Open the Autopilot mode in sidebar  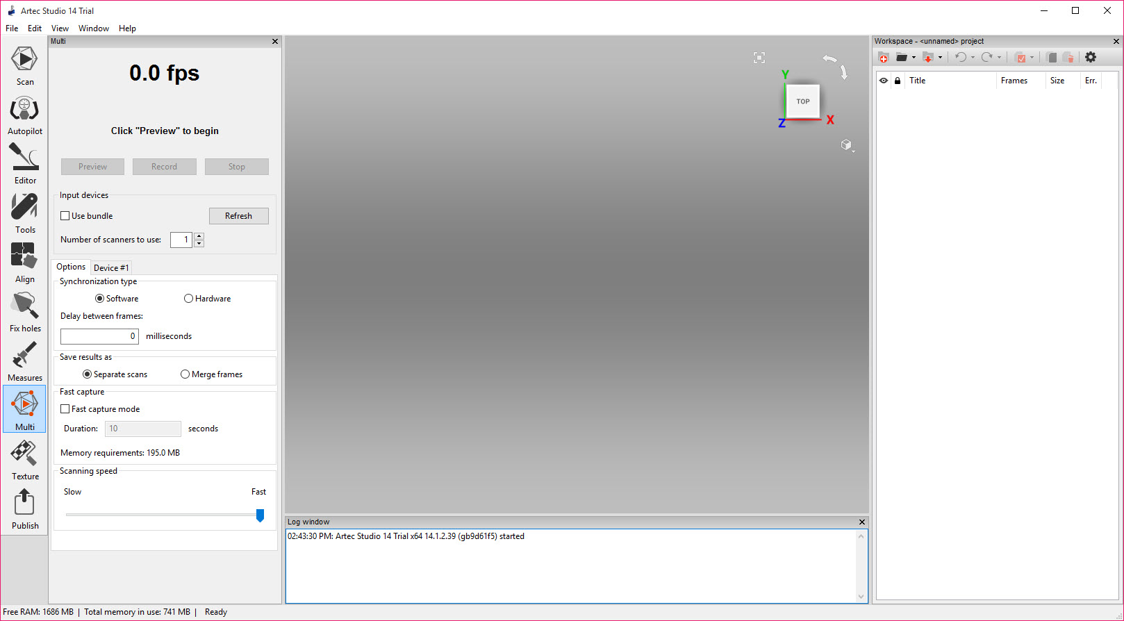pos(24,116)
